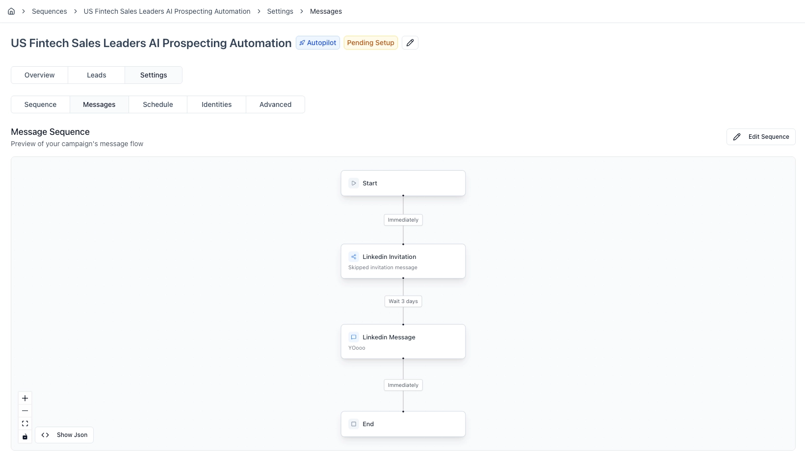Click the Linkedin Message chat icon
This screenshot has width=805, height=460.
click(x=354, y=337)
